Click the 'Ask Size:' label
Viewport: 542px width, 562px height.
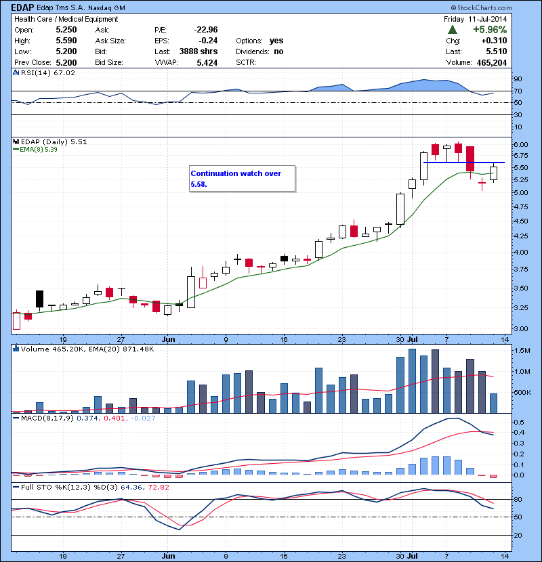pos(110,41)
